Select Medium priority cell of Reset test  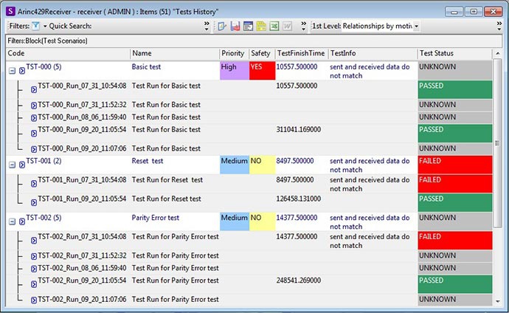pyautogui.click(x=235, y=165)
